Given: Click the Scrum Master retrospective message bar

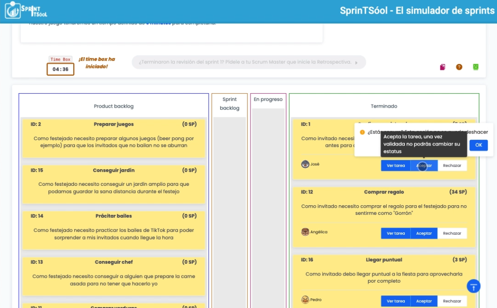Looking at the screenshot, I should click(x=249, y=62).
